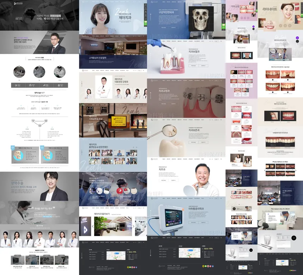Click the 1644-1974 phone number in the right footer
This screenshot has width=303, height=275.
pyautogui.click(x=208, y=249)
